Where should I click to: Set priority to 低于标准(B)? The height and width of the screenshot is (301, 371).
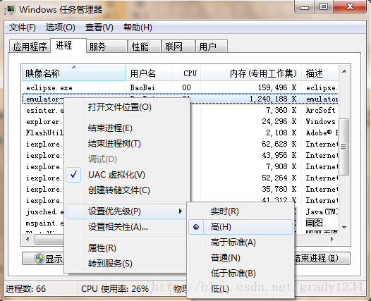(x=241, y=274)
